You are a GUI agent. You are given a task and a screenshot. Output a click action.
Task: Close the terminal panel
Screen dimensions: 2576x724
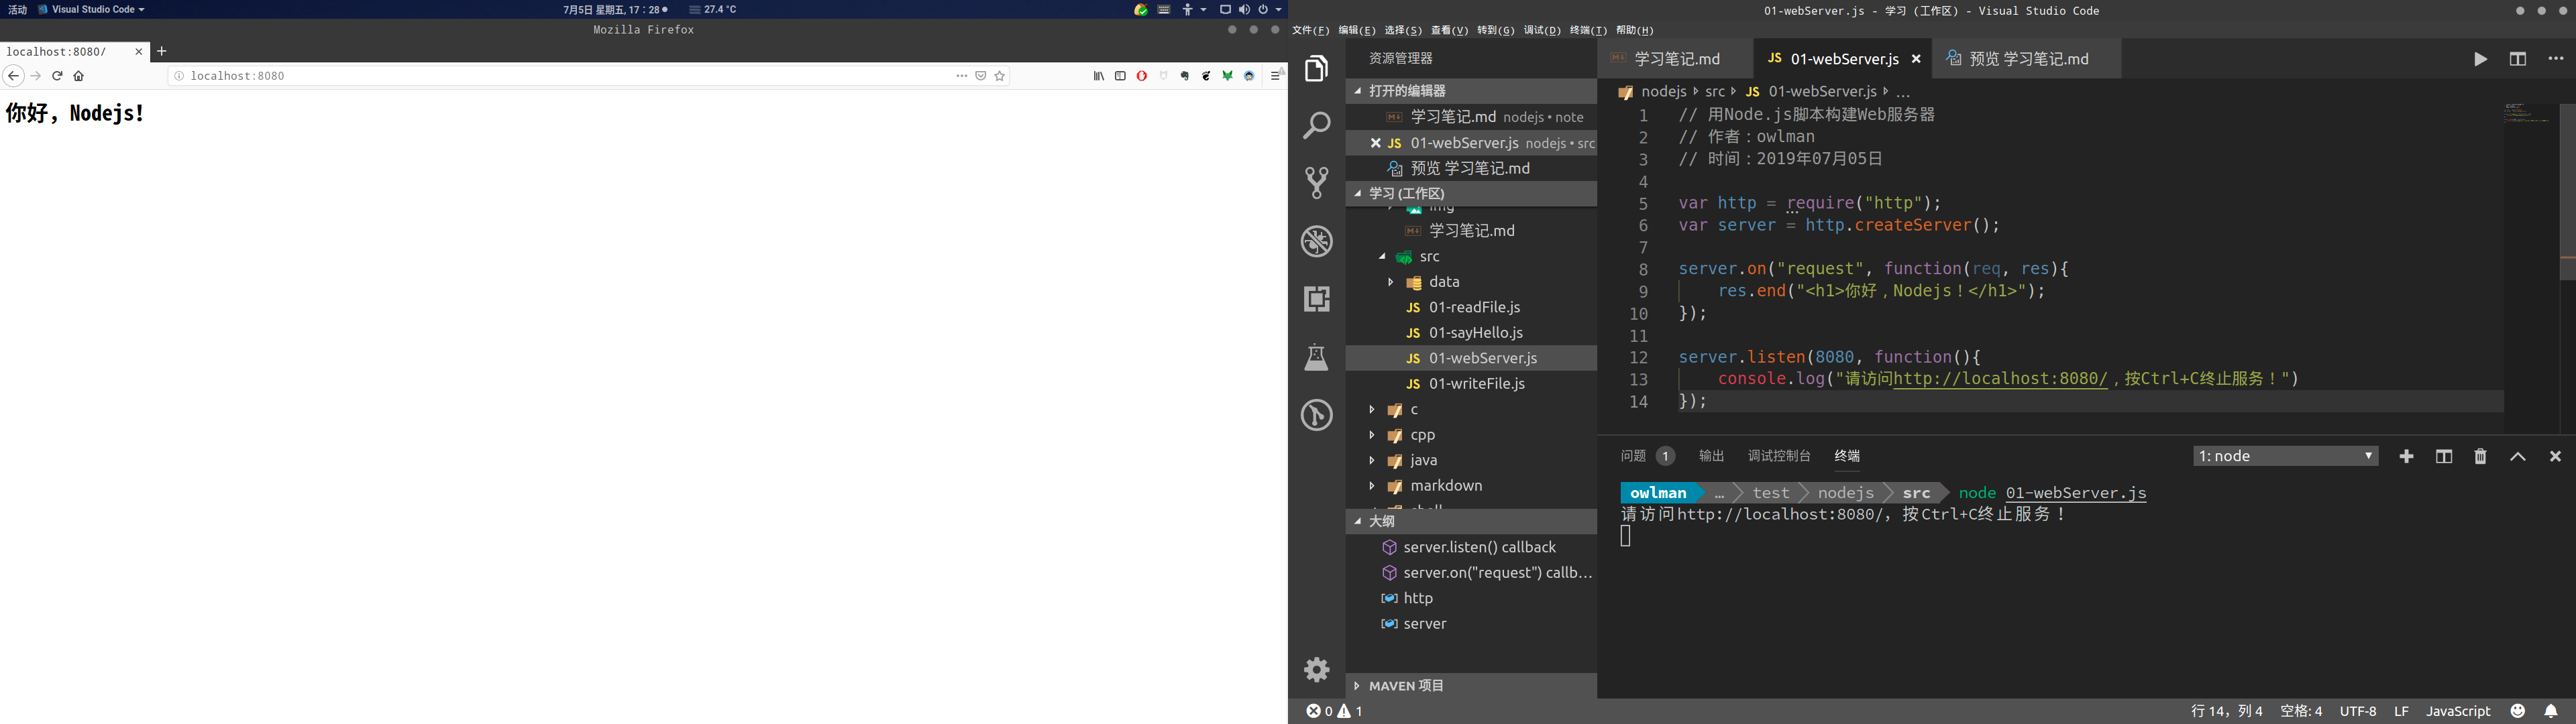[x=2556, y=456]
